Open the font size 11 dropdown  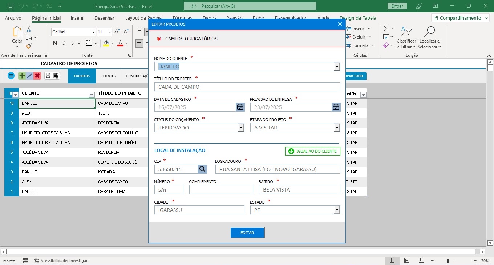pos(110,32)
